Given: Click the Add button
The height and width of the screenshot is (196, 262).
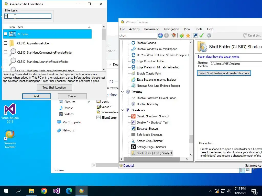Looking at the screenshot, I should coord(36,96).
